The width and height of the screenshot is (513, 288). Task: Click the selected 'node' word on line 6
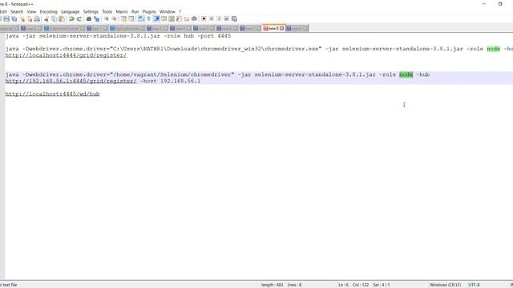pyautogui.click(x=406, y=74)
